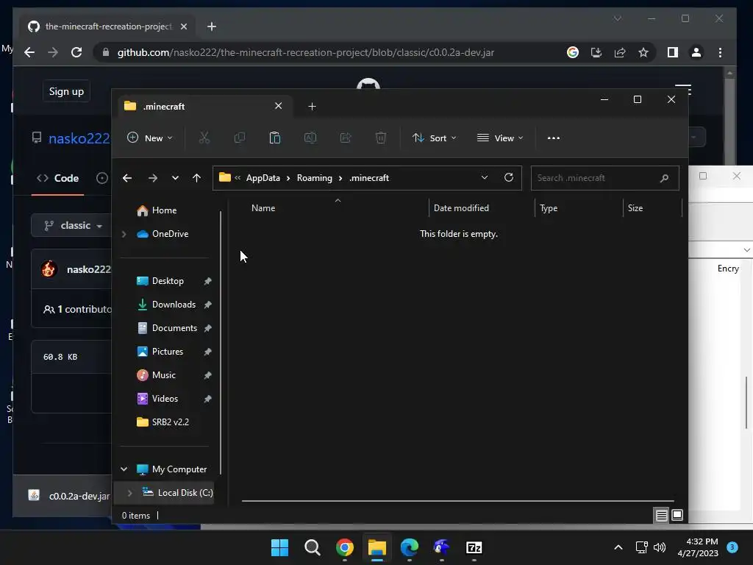Open the GitHub hamburger menu
The width and height of the screenshot is (753, 565).
683,89
